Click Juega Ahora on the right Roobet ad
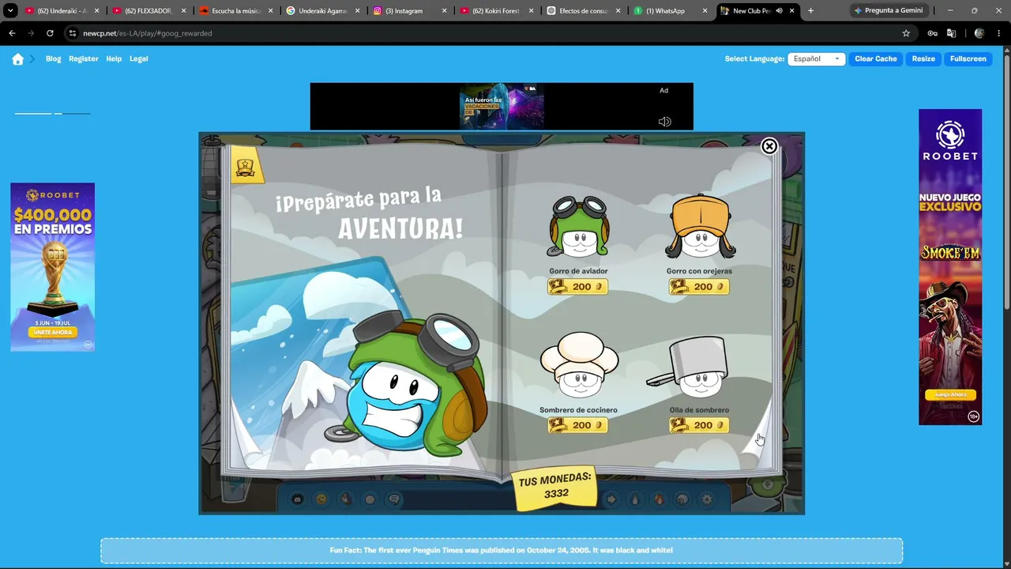 tap(950, 394)
